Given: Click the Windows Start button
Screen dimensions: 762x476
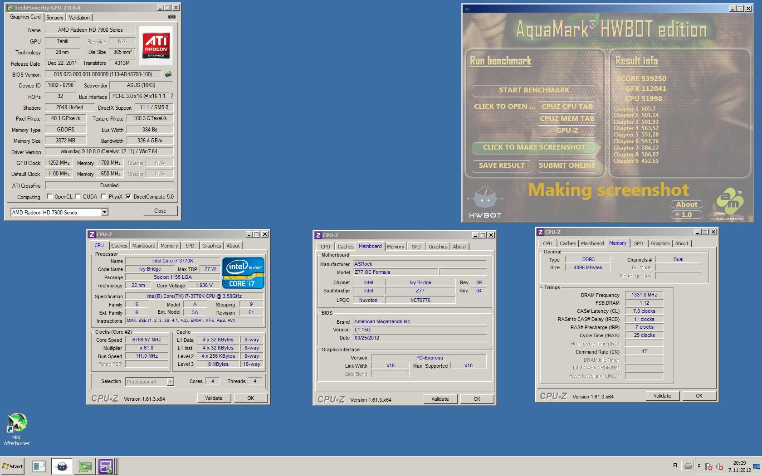Looking at the screenshot, I should 13,466.
